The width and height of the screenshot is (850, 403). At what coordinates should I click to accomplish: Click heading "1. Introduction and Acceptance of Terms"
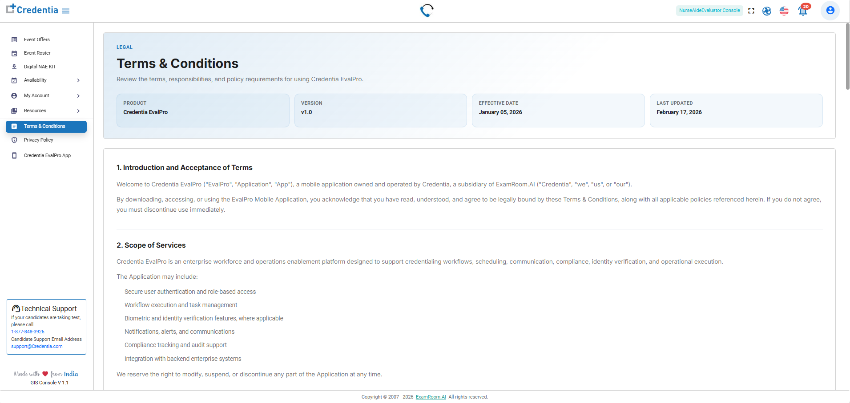pyautogui.click(x=185, y=167)
